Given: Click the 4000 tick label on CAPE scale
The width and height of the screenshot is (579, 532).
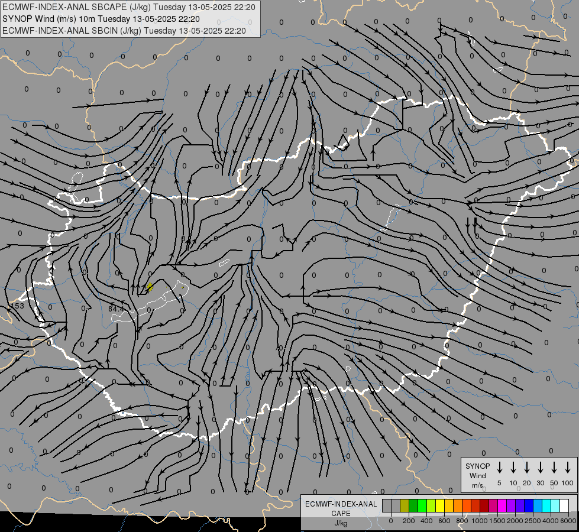Looking at the screenshot, I should pyautogui.click(x=551, y=521).
